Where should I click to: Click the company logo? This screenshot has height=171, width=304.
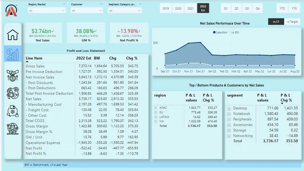11,10
